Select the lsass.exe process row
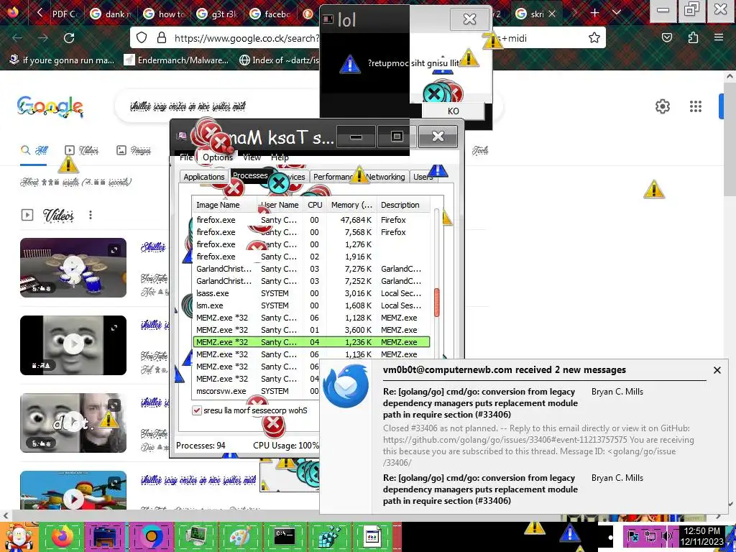The height and width of the screenshot is (552, 736). (311, 293)
